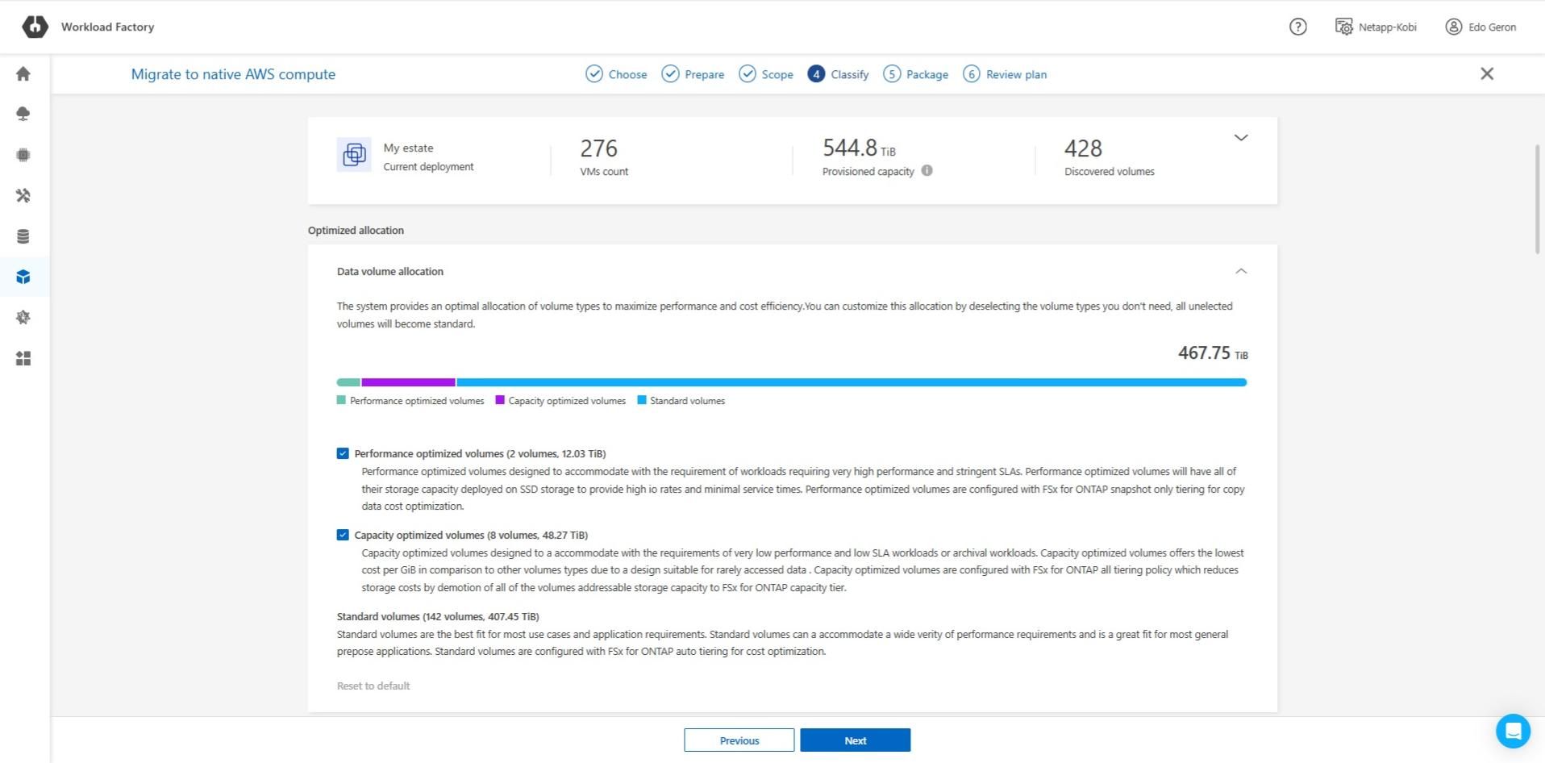Viewport: 1545px width, 763px height.
Task: Collapse the Data volume allocation section
Action: [1241, 272]
